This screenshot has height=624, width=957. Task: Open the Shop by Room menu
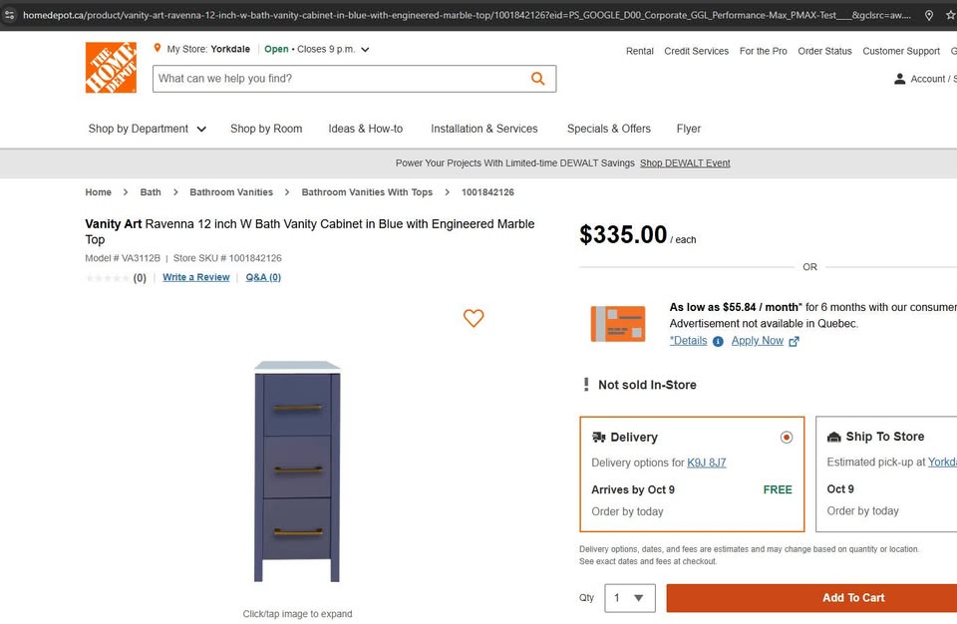click(x=266, y=129)
